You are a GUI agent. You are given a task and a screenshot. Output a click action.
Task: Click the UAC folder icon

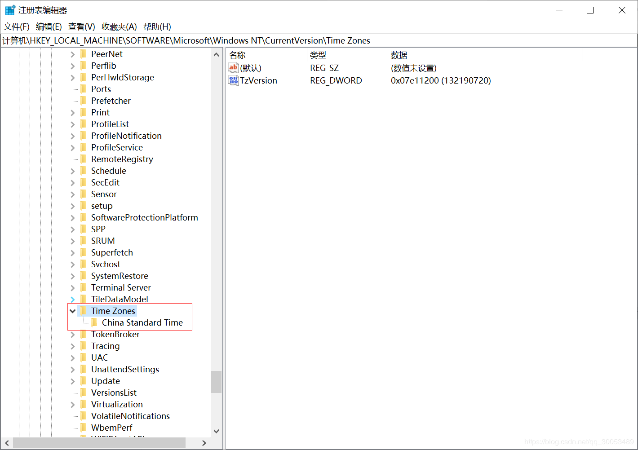pyautogui.click(x=83, y=357)
